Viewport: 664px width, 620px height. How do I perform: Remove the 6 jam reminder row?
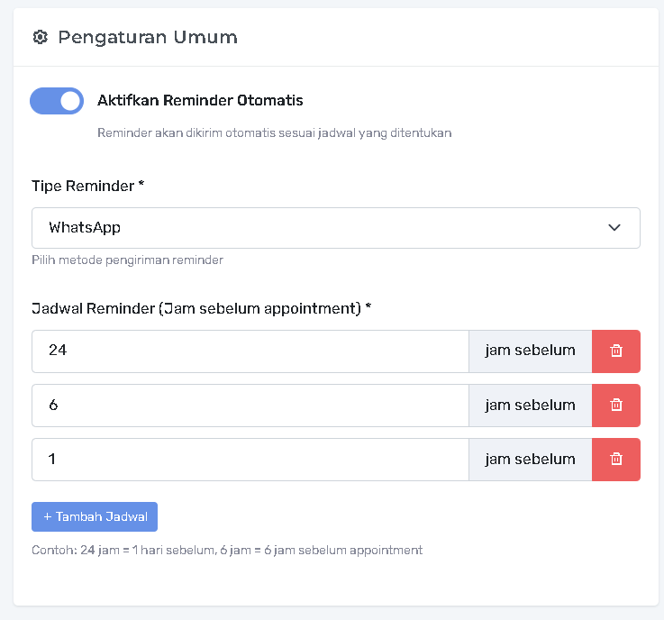pyautogui.click(x=616, y=405)
